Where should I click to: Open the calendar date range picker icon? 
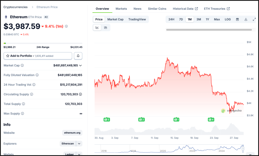237,19
